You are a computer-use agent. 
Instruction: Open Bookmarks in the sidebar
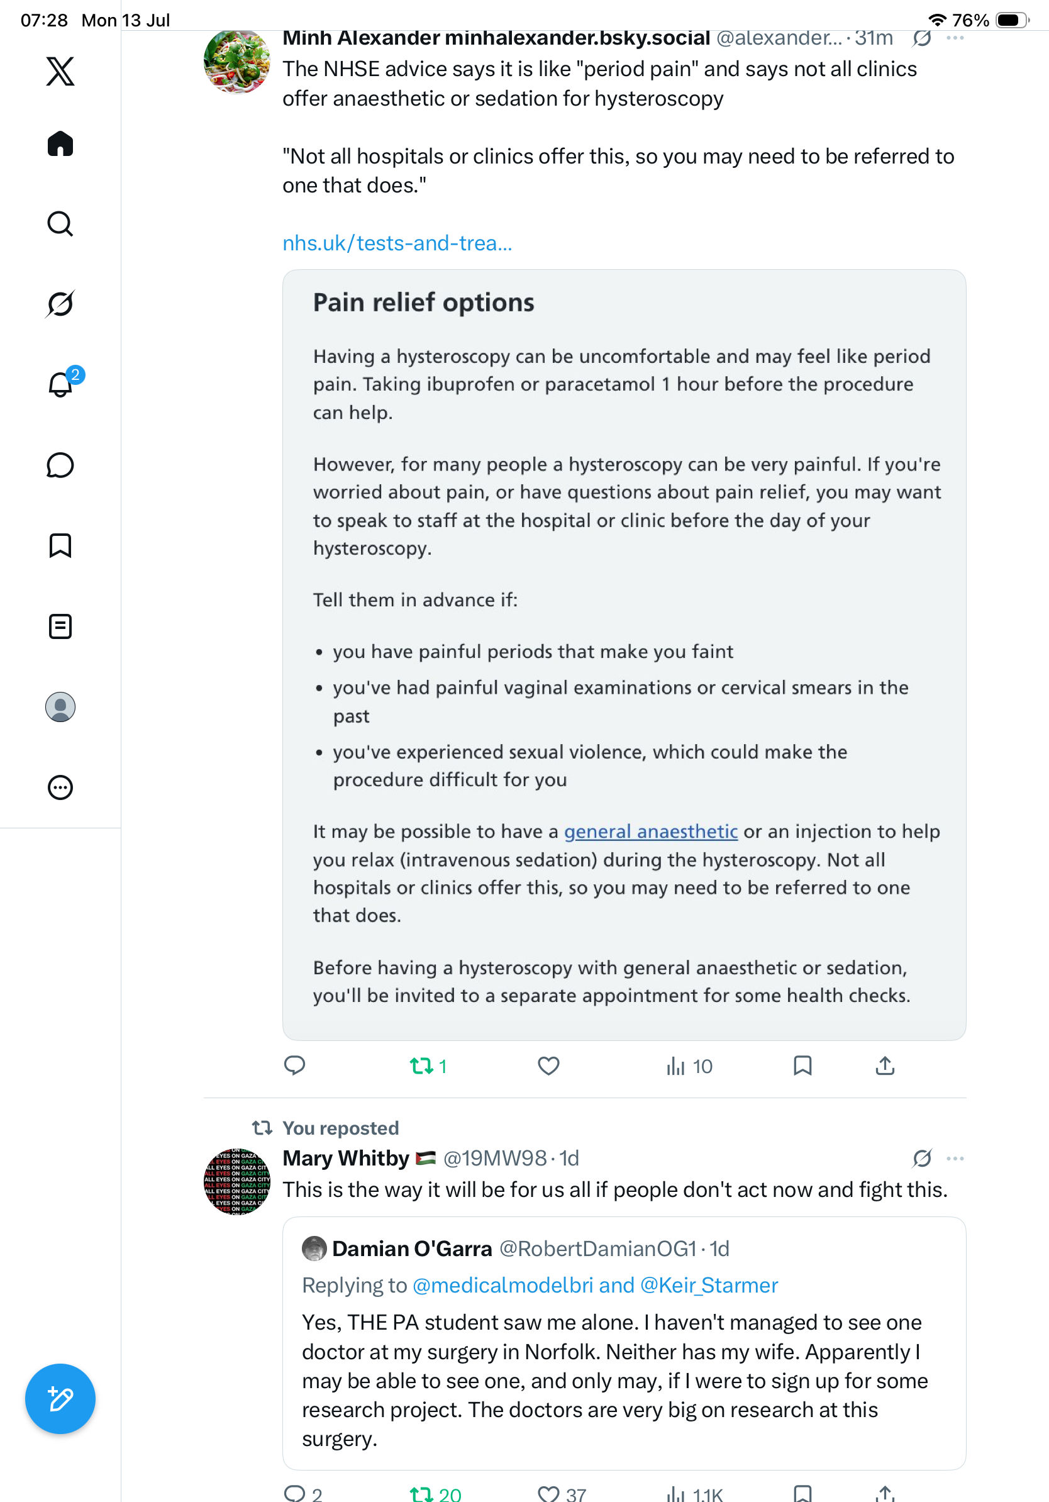point(60,545)
